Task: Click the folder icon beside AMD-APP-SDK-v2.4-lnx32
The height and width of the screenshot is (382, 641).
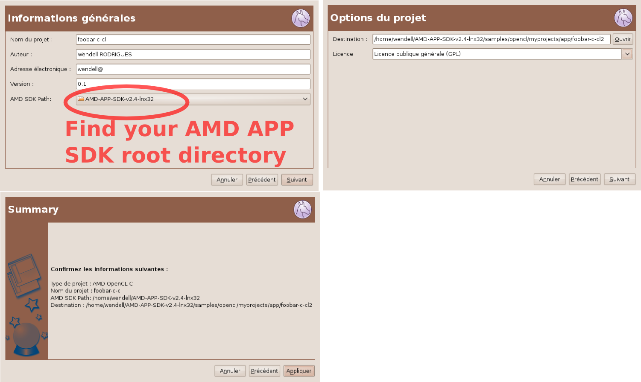Action: tap(81, 99)
